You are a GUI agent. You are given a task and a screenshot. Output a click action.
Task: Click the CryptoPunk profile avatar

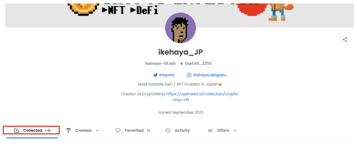click(181, 28)
